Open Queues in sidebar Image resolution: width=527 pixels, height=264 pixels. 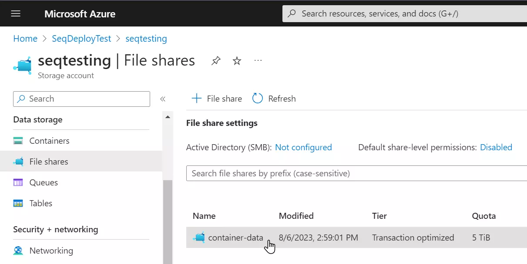click(x=44, y=182)
